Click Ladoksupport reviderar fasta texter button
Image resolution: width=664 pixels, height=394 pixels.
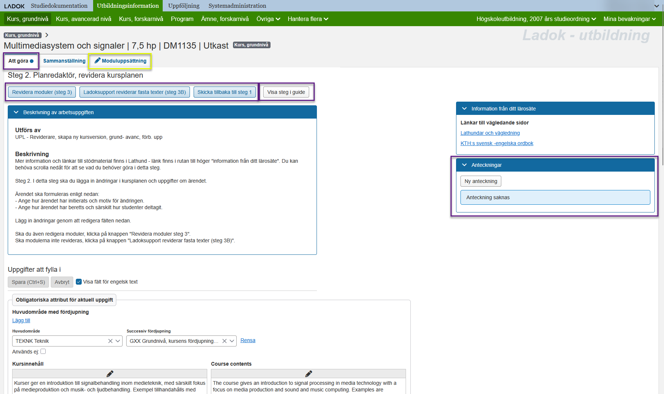(135, 92)
